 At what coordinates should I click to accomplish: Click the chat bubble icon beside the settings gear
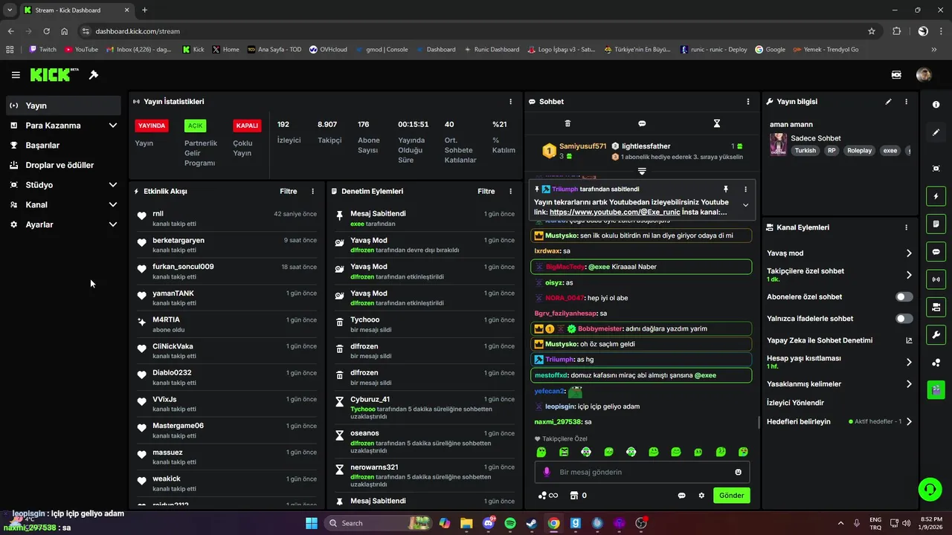click(681, 496)
